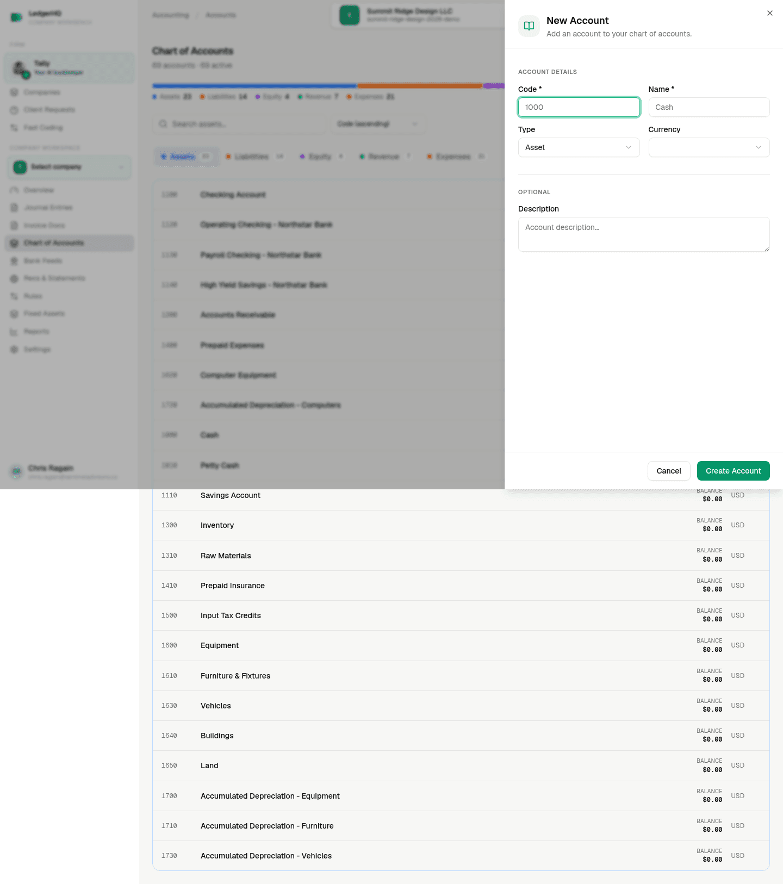783x884 pixels.
Task: Click the orange Liabilities segment of distribution bar
Action: click(x=420, y=86)
